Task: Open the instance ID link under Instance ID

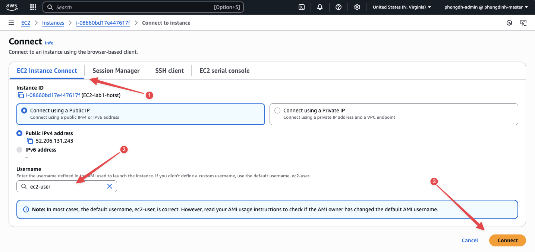Action: click(x=53, y=95)
